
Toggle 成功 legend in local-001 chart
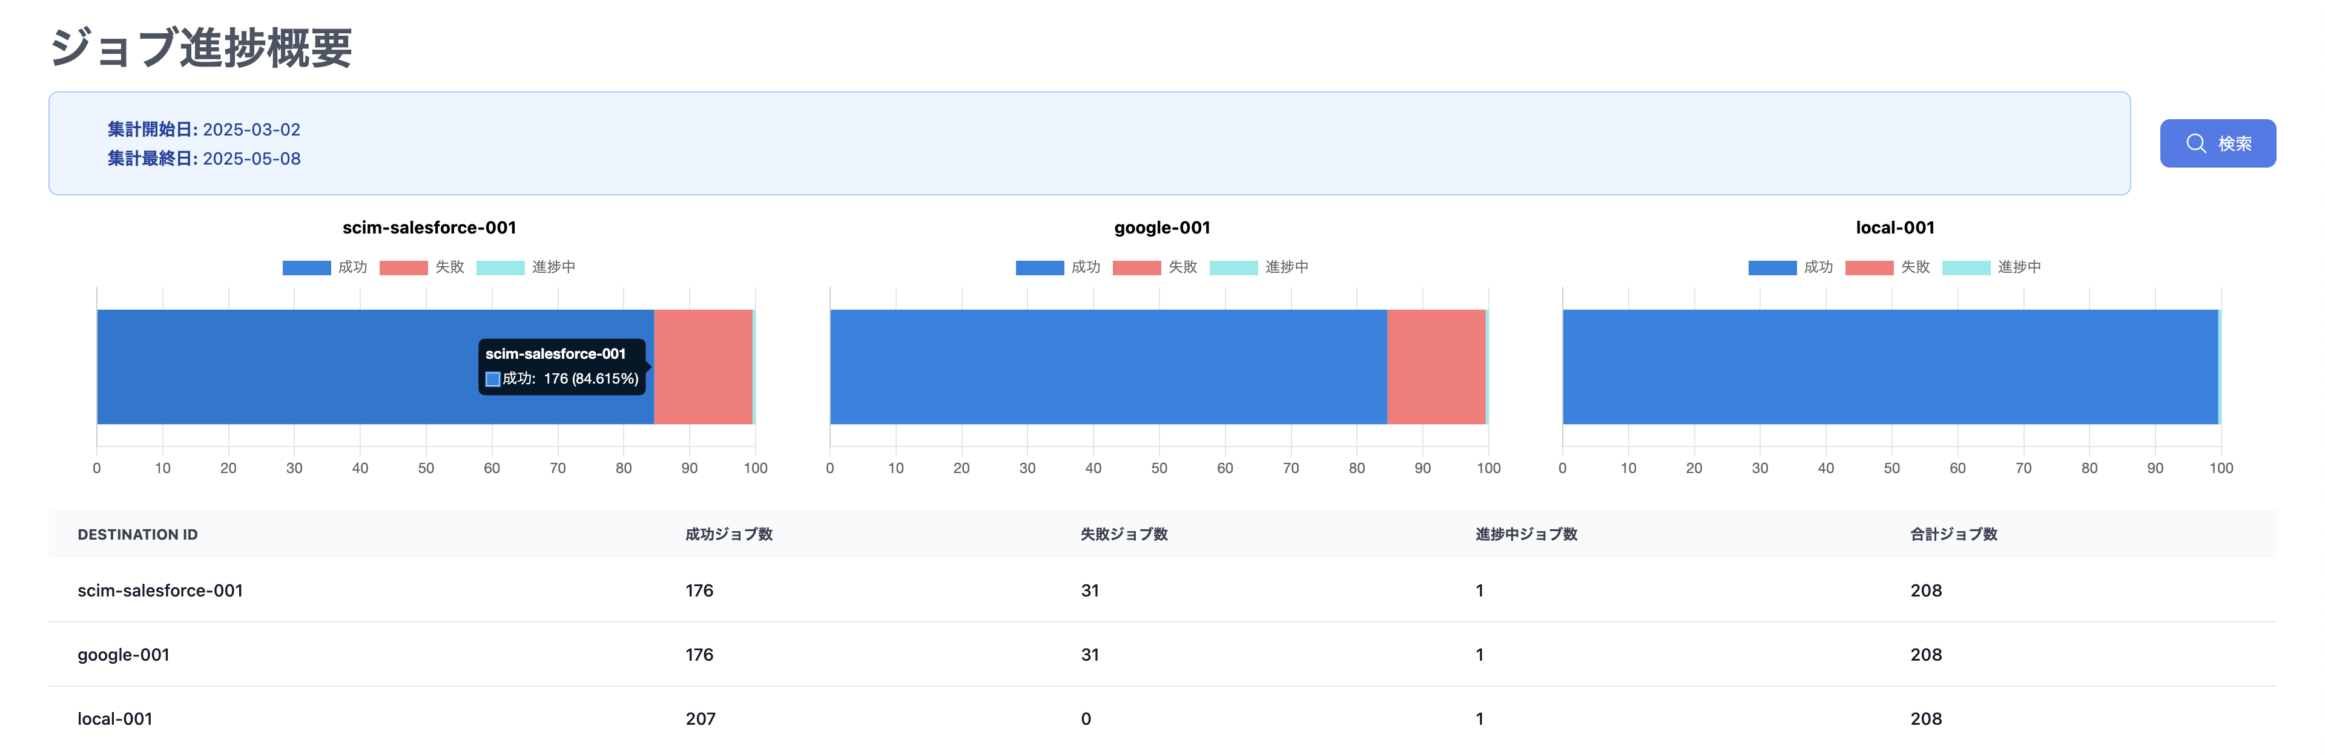pos(1791,267)
